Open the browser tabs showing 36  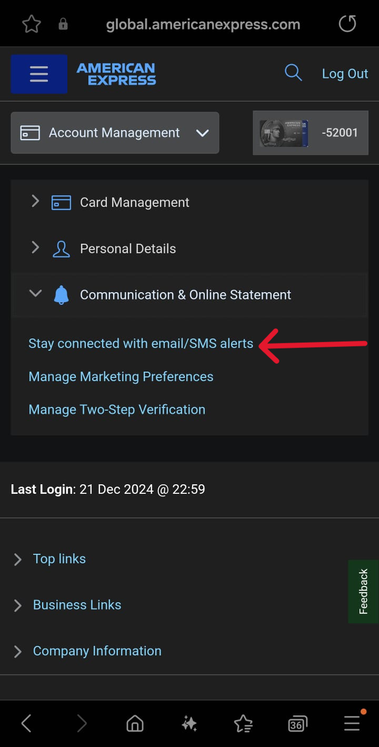pyautogui.click(x=297, y=723)
